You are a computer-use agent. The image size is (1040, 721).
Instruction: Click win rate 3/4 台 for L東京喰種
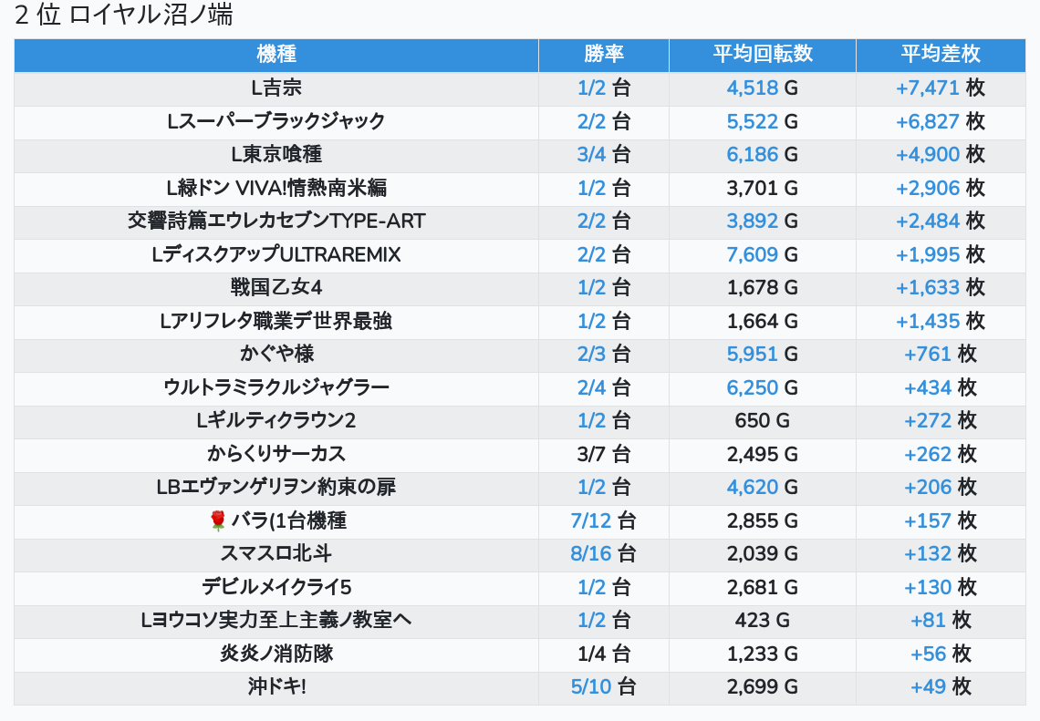click(x=604, y=154)
